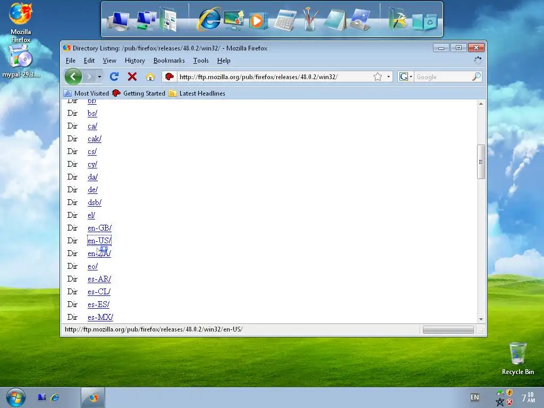Open Mozilla Firefox desktop shortcut
The image size is (544, 408).
click(x=21, y=23)
